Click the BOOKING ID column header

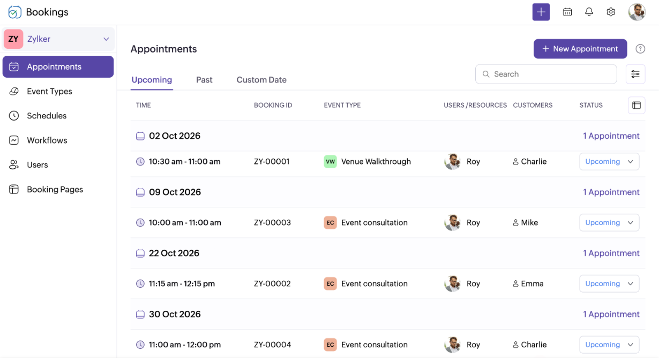273,105
